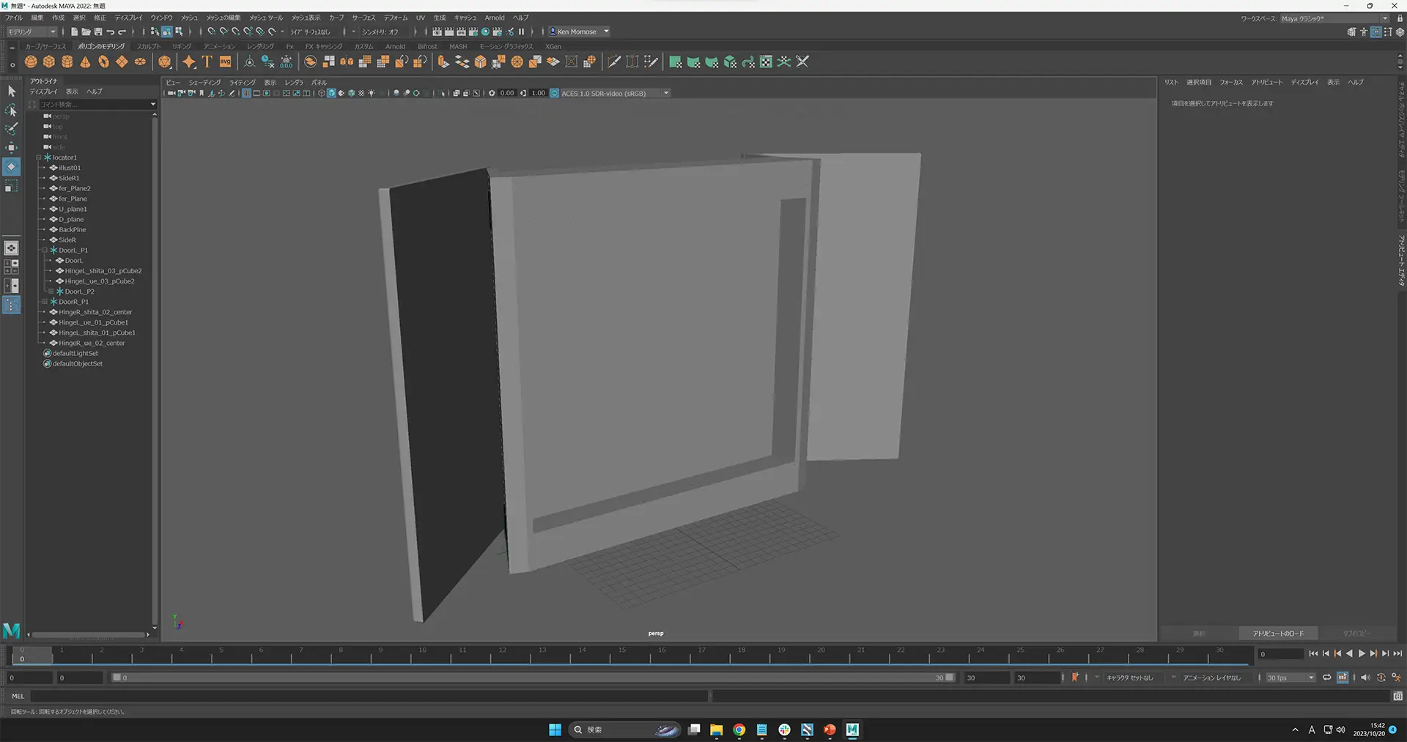Open the Arnold menu in menu bar
This screenshot has width=1407, height=742.
[495, 18]
